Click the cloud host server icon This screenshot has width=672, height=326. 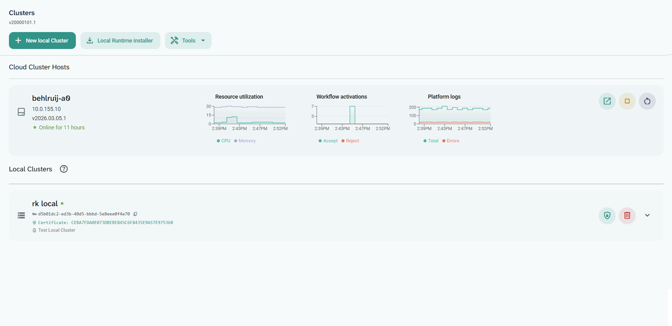click(21, 112)
